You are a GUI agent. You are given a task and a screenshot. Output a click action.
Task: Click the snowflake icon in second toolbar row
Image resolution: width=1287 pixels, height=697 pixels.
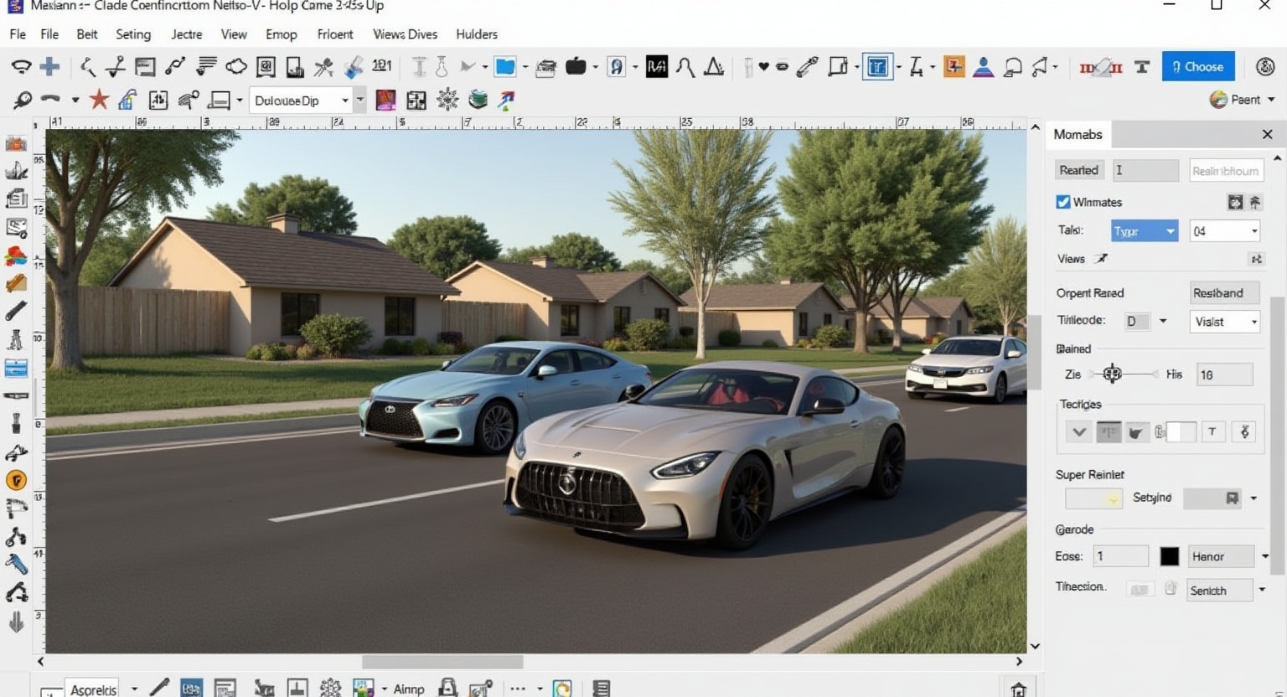tap(447, 101)
